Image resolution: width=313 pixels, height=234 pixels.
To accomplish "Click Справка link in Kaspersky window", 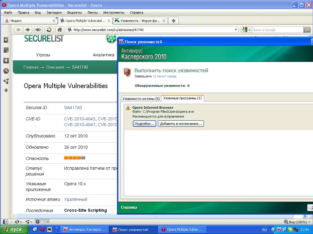I will 129,207.
